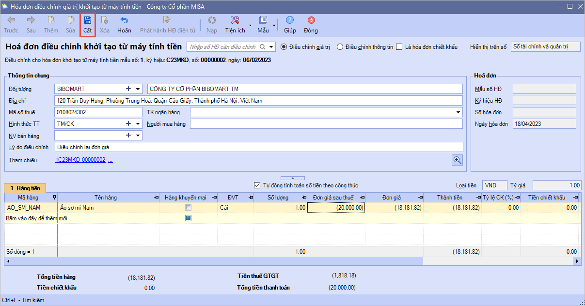The width and height of the screenshot is (585, 306).
Task: Click the magnifier zoom icon beside Tham chiếu
Action: point(457,160)
